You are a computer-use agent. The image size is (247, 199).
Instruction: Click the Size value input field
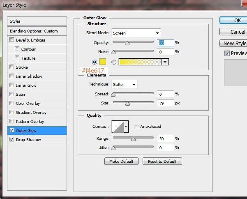tap(165, 104)
